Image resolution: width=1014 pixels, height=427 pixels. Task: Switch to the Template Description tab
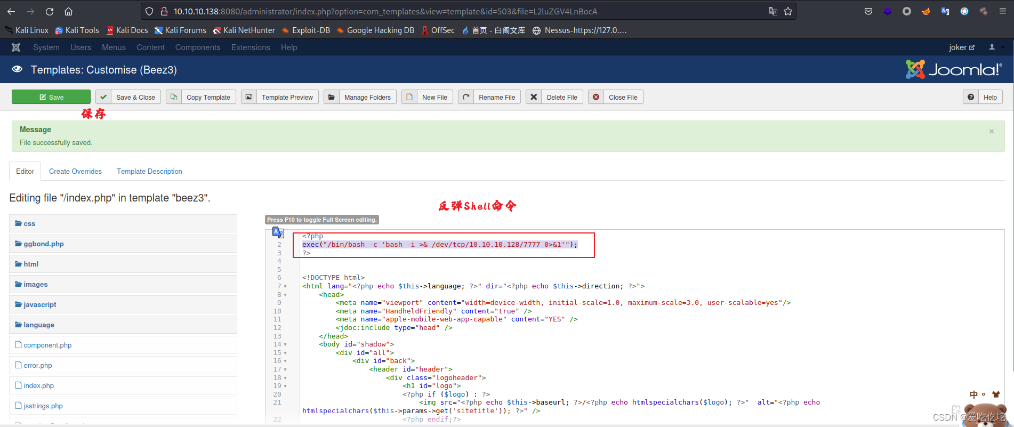click(x=149, y=171)
